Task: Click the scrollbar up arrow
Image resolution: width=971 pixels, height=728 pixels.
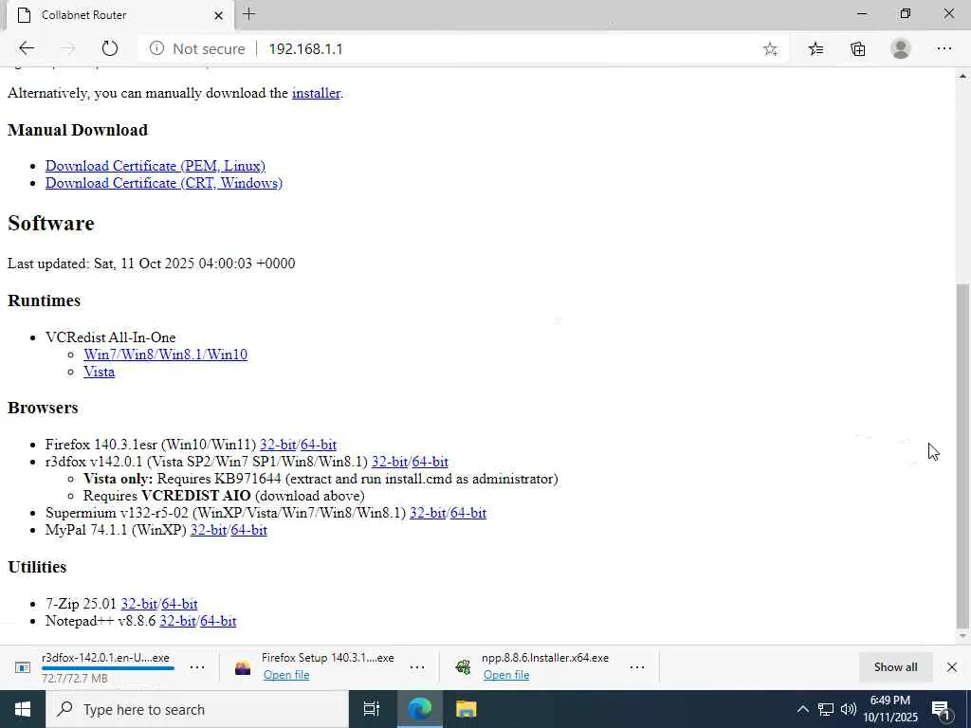Action: pos(962,76)
